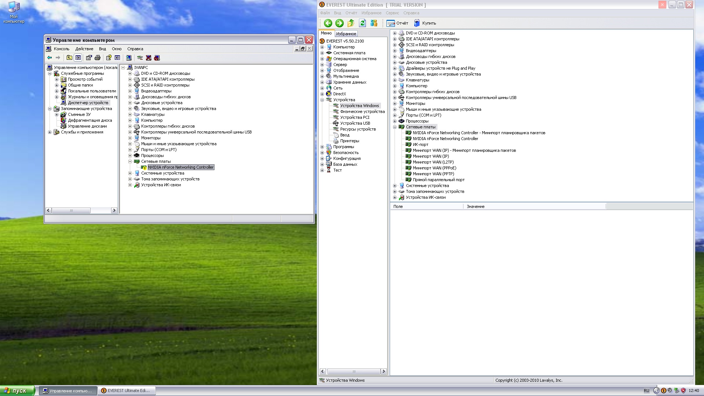Click the Uninstall device red X icon
Viewport: 704px width, 396px height.
click(148, 58)
